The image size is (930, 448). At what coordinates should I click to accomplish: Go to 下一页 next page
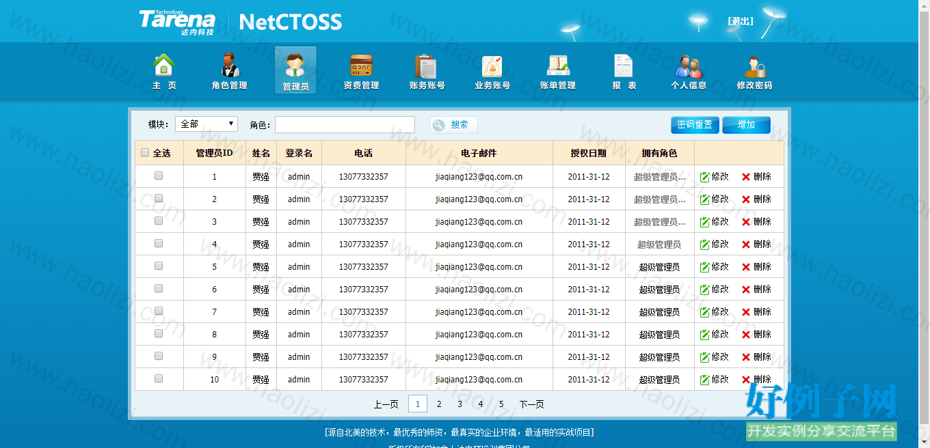(x=531, y=404)
